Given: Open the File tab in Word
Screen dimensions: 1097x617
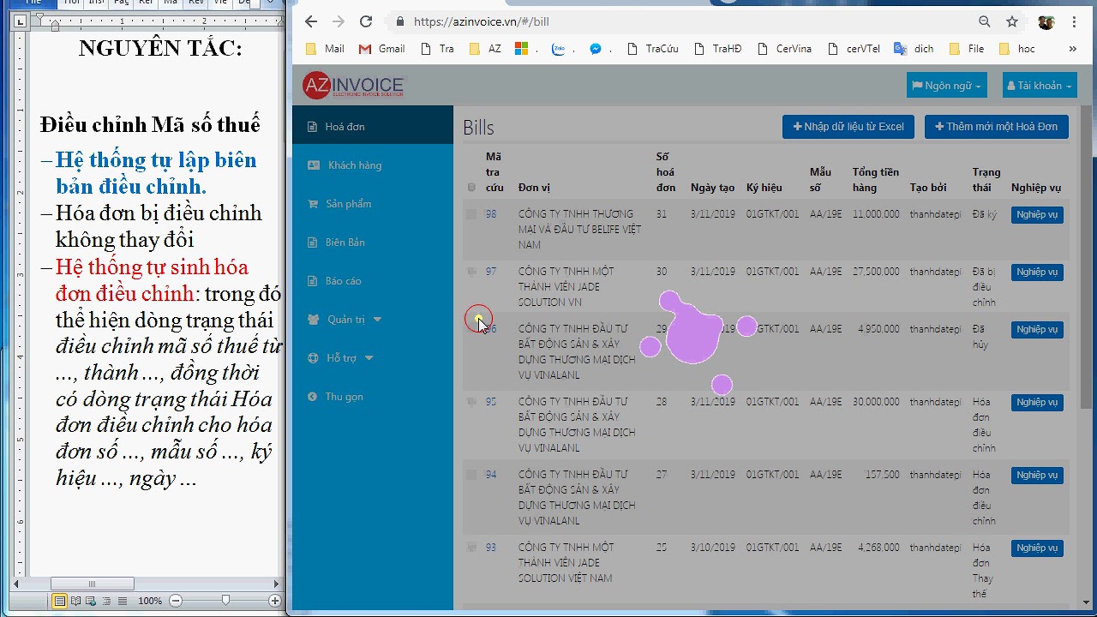Looking at the screenshot, I should [34, 3].
